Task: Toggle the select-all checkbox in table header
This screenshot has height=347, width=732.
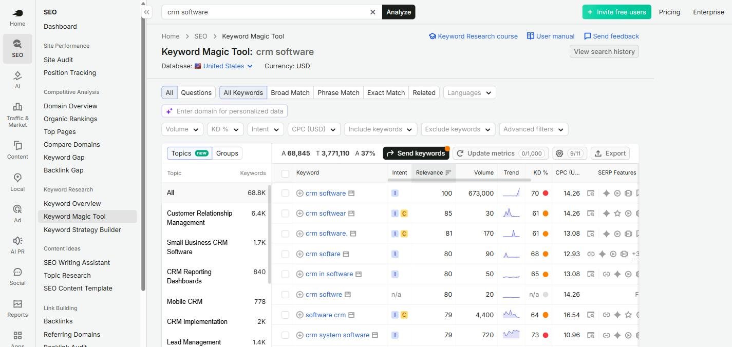Action: click(x=285, y=173)
